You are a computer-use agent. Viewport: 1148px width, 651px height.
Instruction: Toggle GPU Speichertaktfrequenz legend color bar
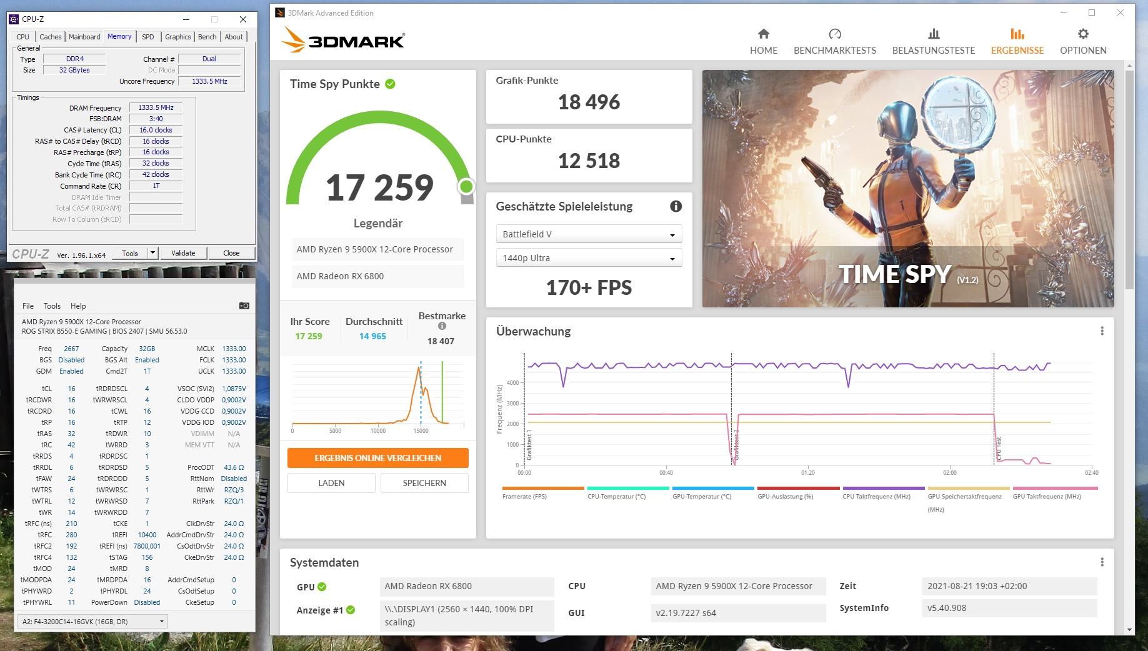969,488
